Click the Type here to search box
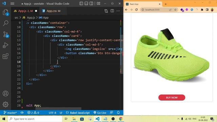Viewport: 217px width, 122px height. point(35,119)
